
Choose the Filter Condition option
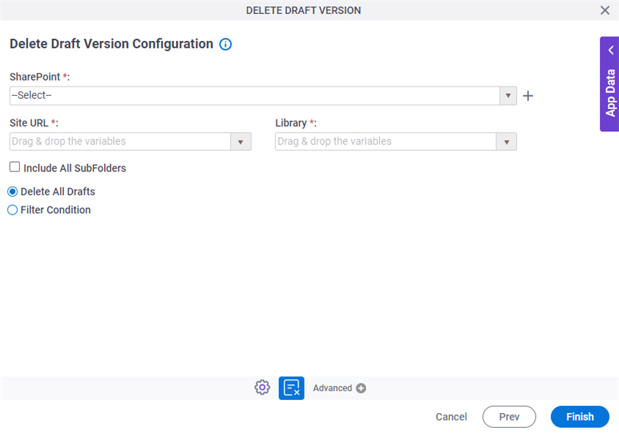(12, 209)
